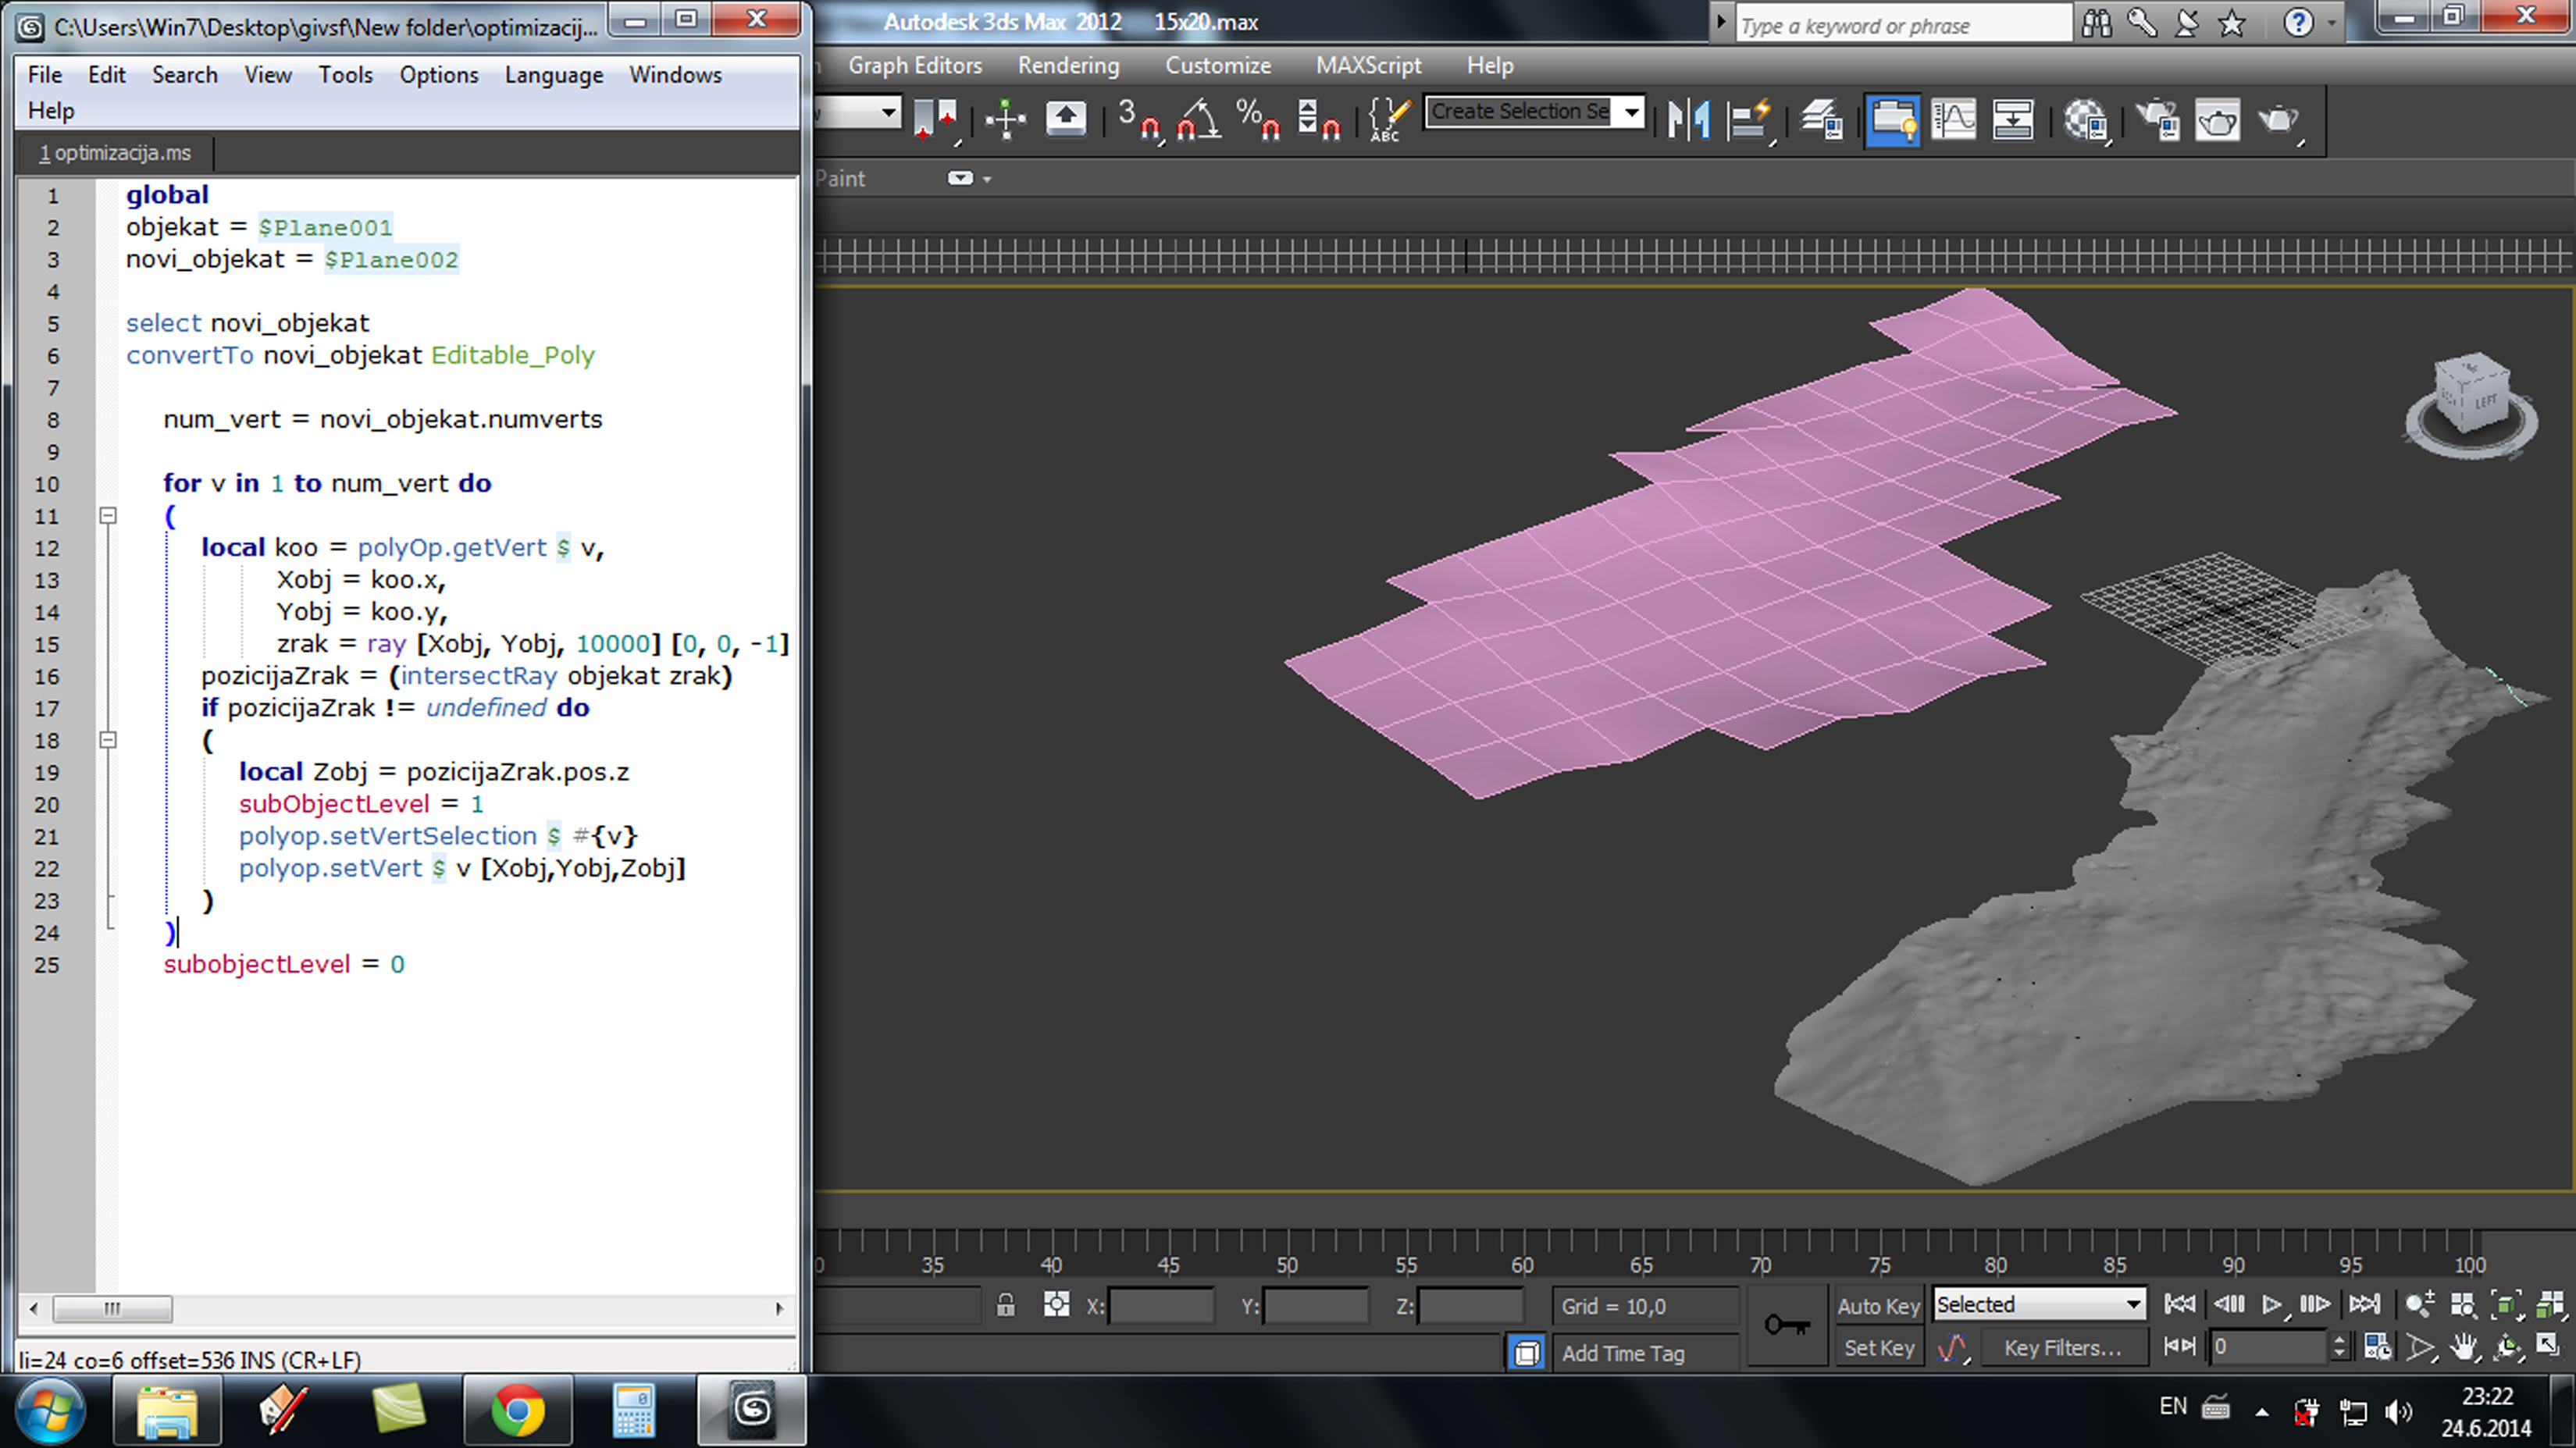Click the binoculars search icon
The image size is (2576, 1448).
(x=2096, y=23)
